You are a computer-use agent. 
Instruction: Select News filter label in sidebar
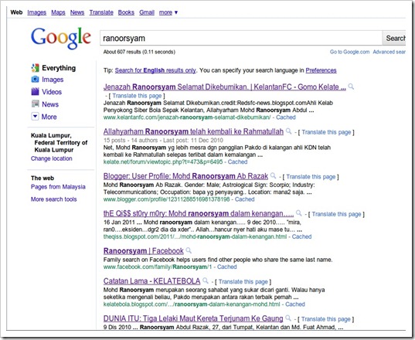click(x=50, y=104)
